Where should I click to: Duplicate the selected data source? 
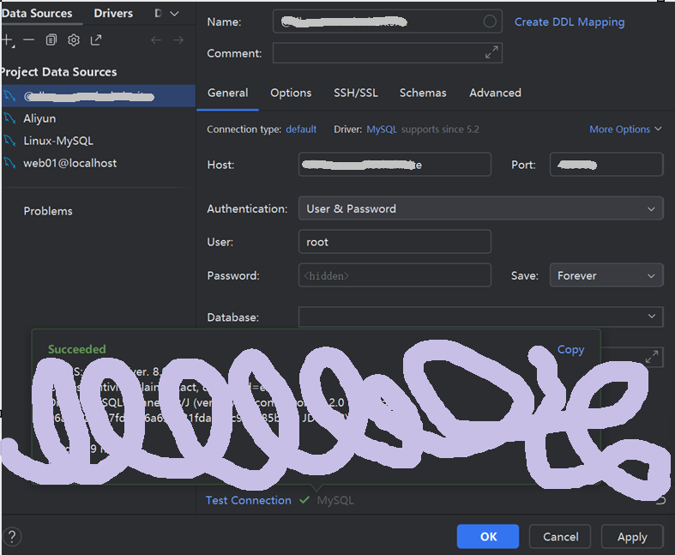coord(51,40)
